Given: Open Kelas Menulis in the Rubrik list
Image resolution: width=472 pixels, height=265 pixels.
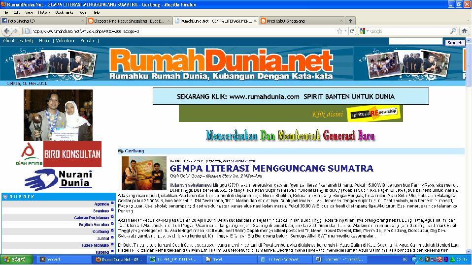Looking at the screenshot, I should [96, 245].
